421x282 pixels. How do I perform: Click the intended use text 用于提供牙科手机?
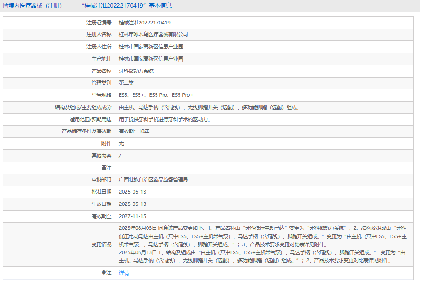click(164, 119)
